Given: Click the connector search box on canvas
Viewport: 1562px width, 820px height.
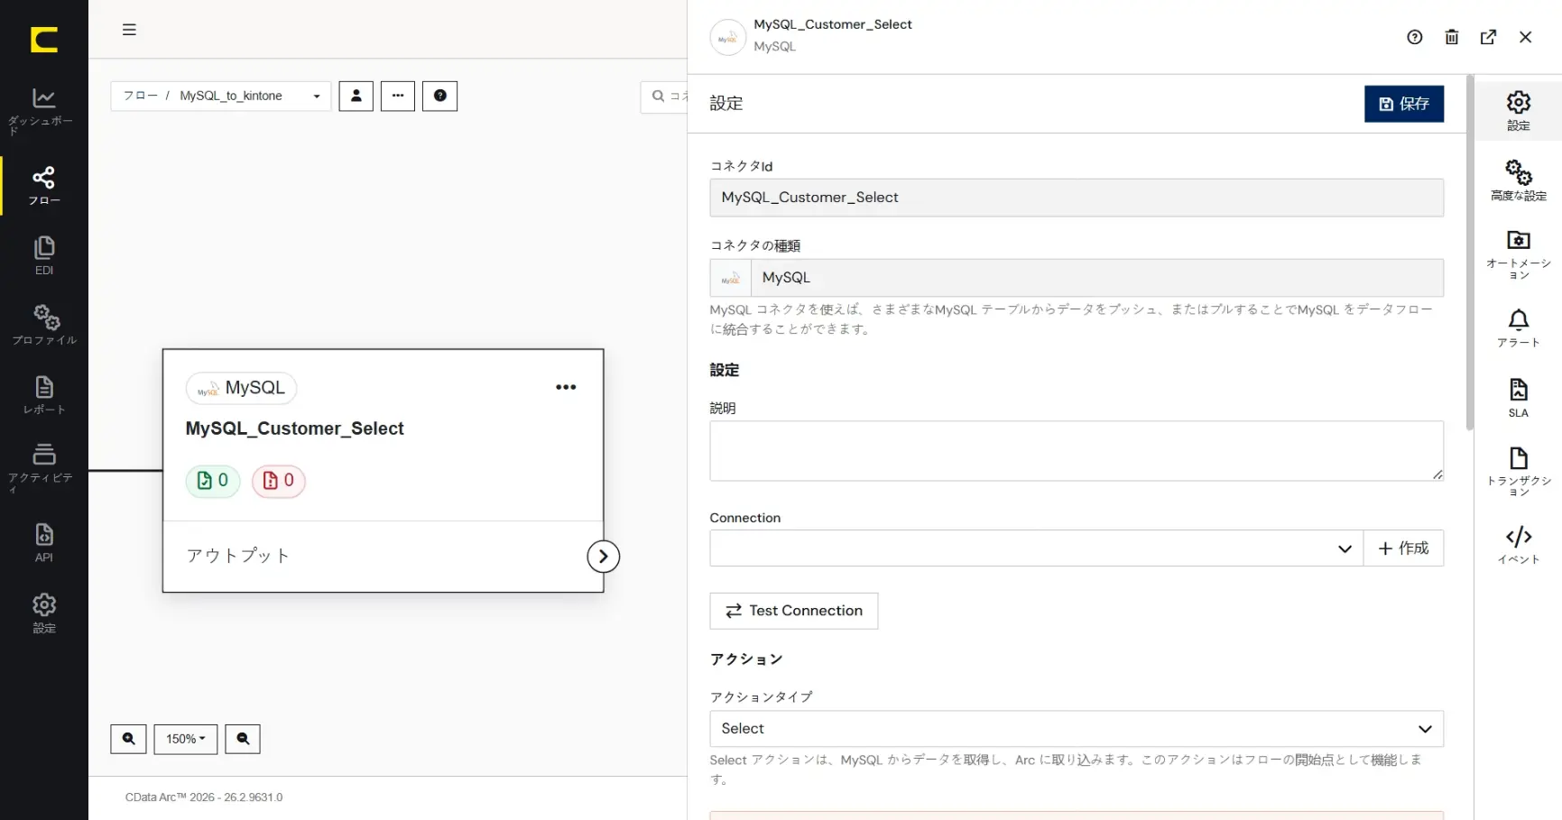Looking at the screenshot, I should click(664, 97).
